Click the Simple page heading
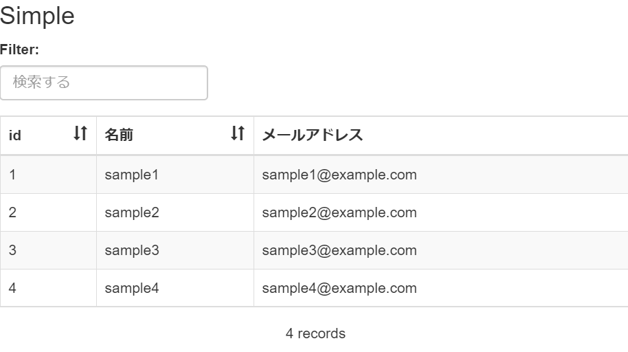This screenshot has height=352, width=628. tap(37, 16)
